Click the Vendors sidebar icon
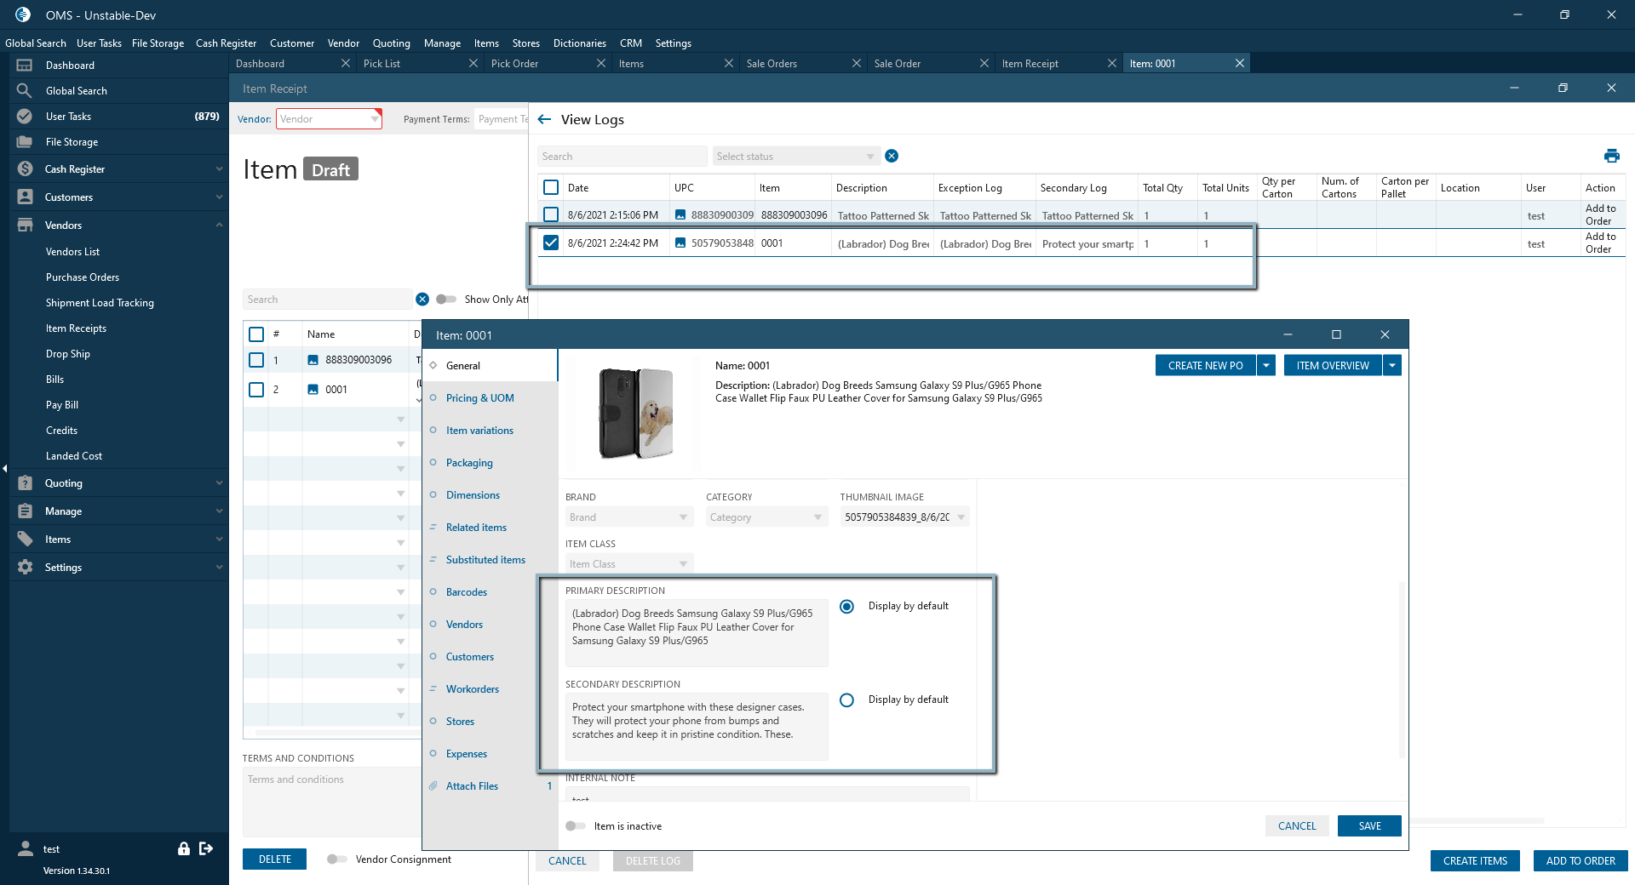Image resolution: width=1635 pixels, height=885 pixels. click(25, 226)
